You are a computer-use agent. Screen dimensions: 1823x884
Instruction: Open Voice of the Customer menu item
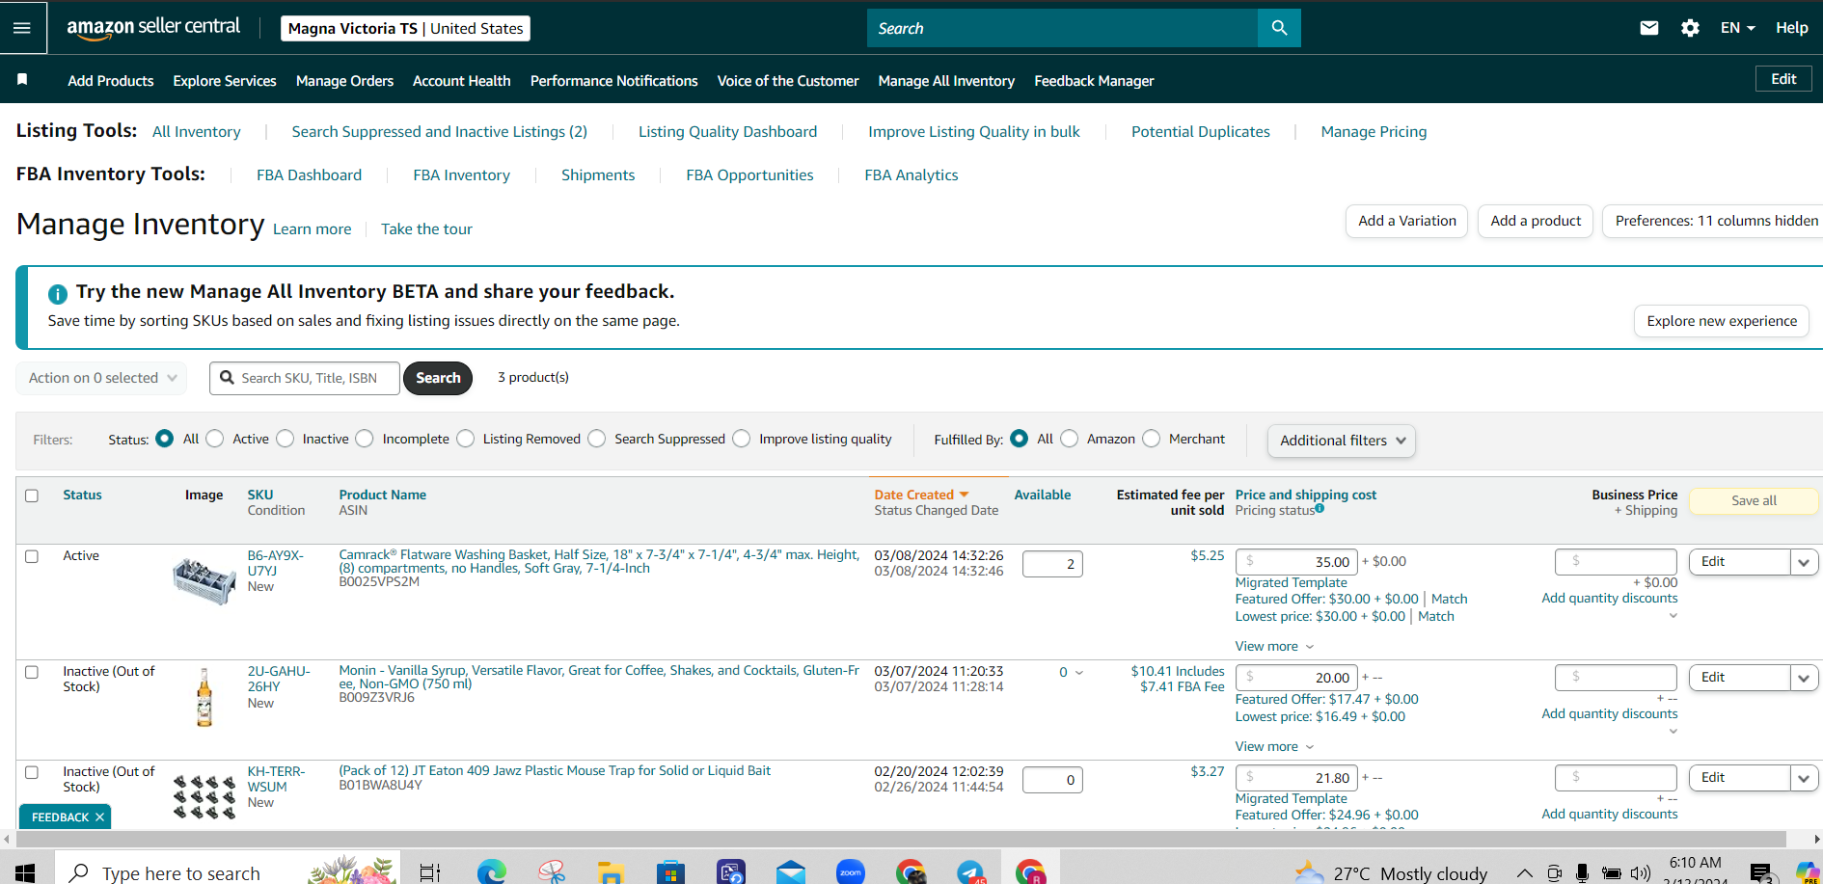[788, 81]
